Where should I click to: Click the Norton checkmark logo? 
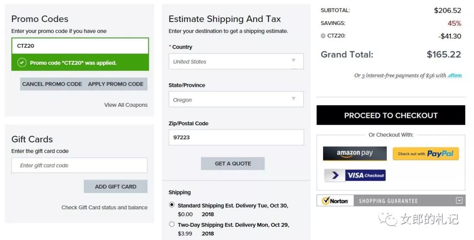click(326, 201)
